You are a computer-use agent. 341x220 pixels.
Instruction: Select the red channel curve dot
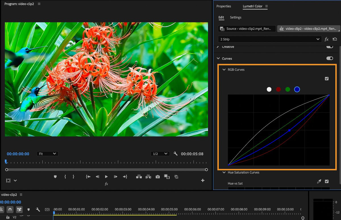pyautogui.click(x=278, y=89)
